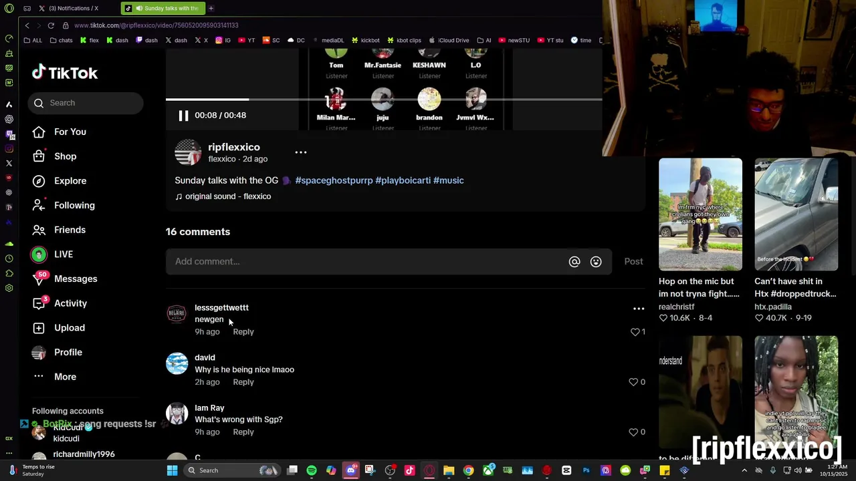Open htx.padilla dropped truck video thumbnail
The width and height of the screenshot is (856, 481).
tap(796, 214)
